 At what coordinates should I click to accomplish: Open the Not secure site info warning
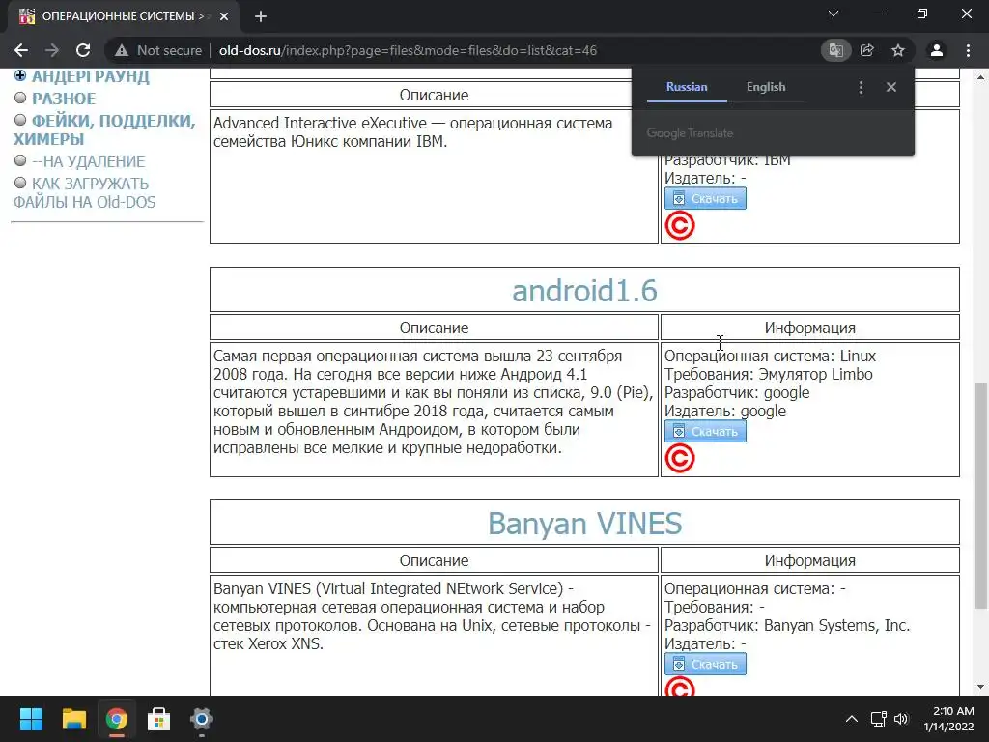(x=158, y=50)
